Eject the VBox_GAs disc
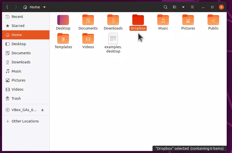The height and width of the screenshot is (153, 232). [42, 110]
